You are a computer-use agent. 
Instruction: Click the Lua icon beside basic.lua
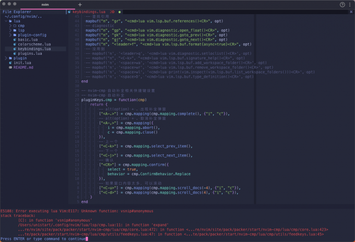[15, 40]
